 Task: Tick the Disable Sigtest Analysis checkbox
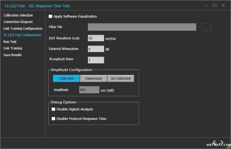tap(53, 109)
